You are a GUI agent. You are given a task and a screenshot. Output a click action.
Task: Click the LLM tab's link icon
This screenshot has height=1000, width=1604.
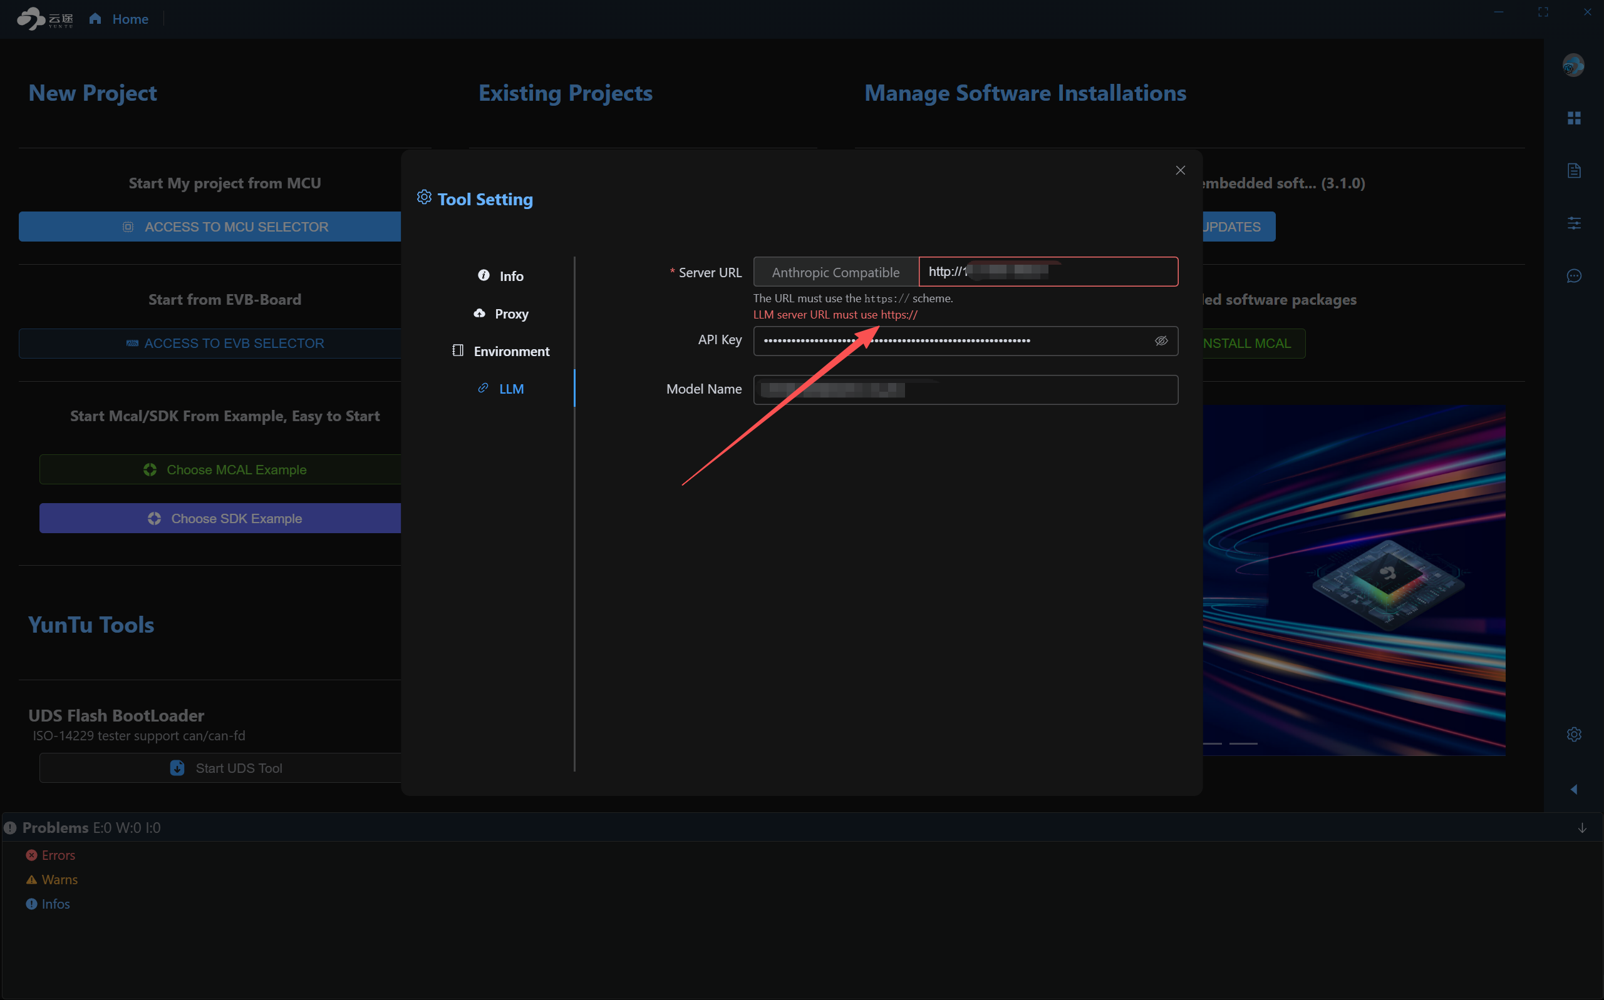(484, 388)
